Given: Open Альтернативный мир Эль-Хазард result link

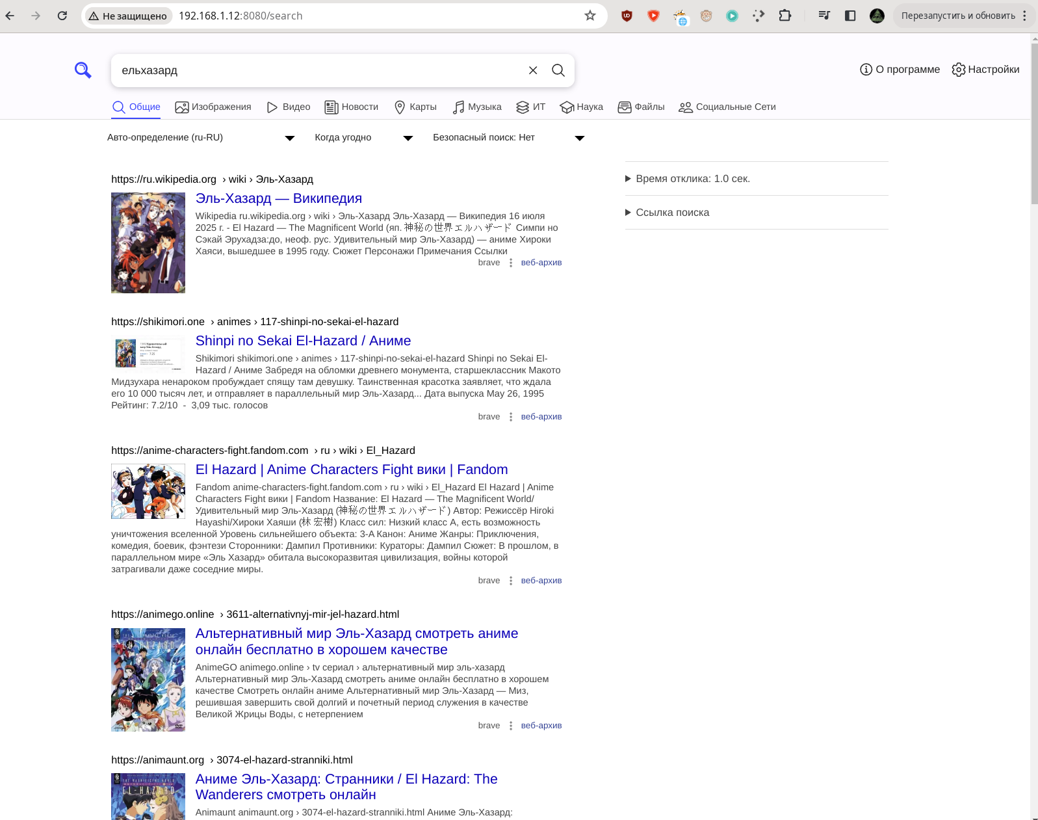Looking at the screenshot, I should click(357, 641).
